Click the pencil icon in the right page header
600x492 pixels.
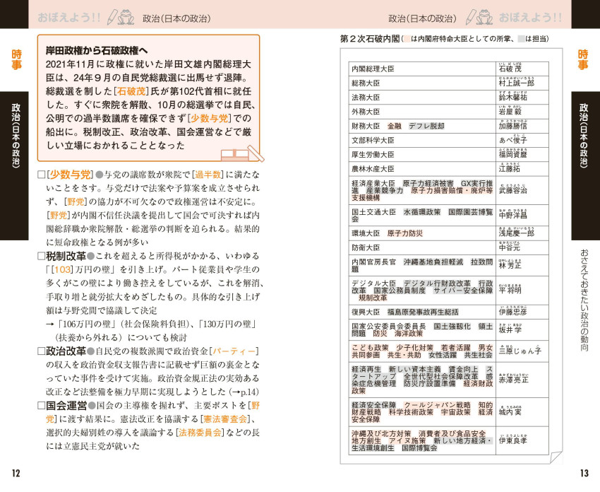coord(471,18)
